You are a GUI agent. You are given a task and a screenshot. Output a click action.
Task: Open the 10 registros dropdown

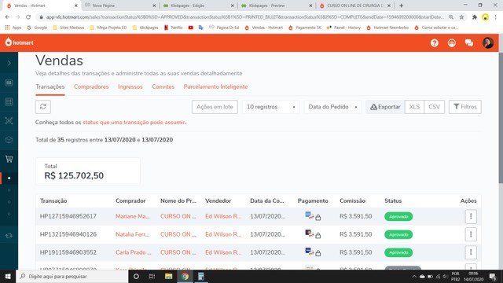270,107
